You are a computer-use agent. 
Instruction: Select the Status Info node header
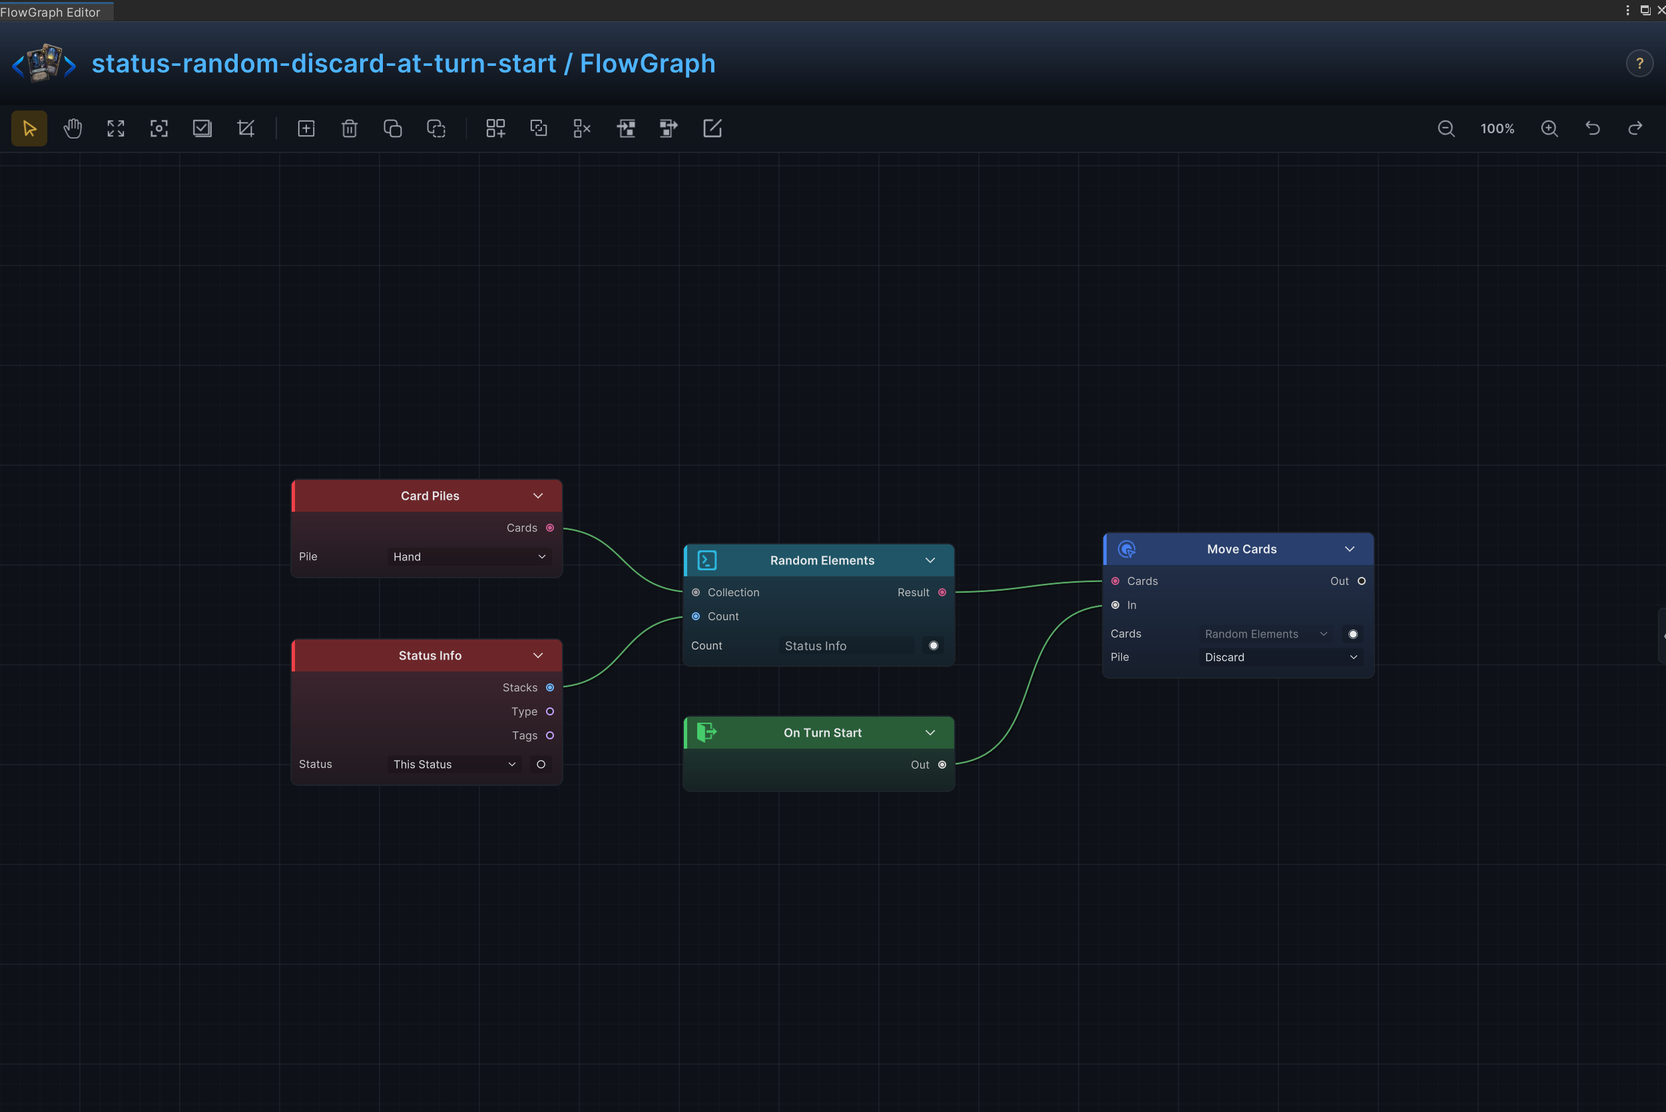(427, 655)
